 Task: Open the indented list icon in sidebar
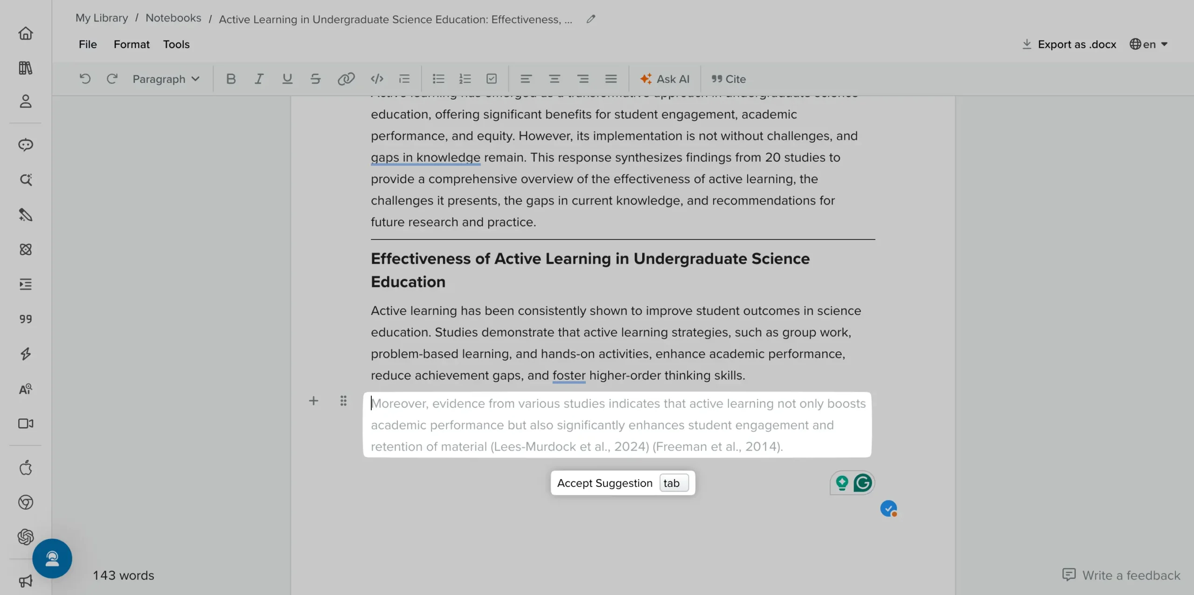[x=26, y=284]
